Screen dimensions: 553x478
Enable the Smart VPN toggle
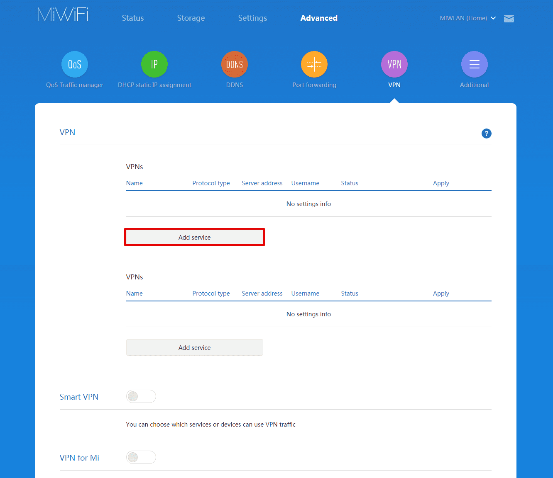(141, 396)
